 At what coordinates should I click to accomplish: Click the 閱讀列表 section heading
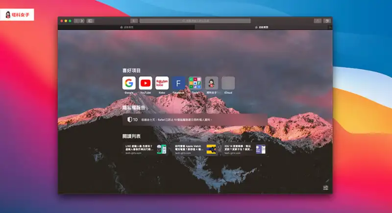(131, 136)
